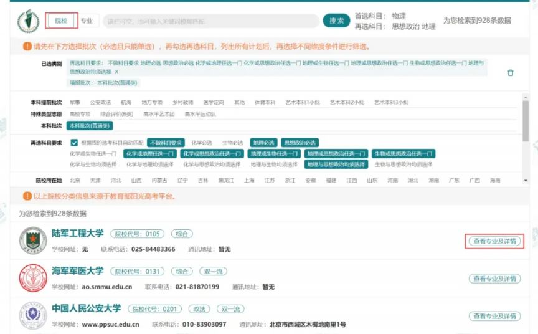This screenshot has width=538, height=334.
Task: Deselect the 不做科目要求 filter
Action: 166,143
